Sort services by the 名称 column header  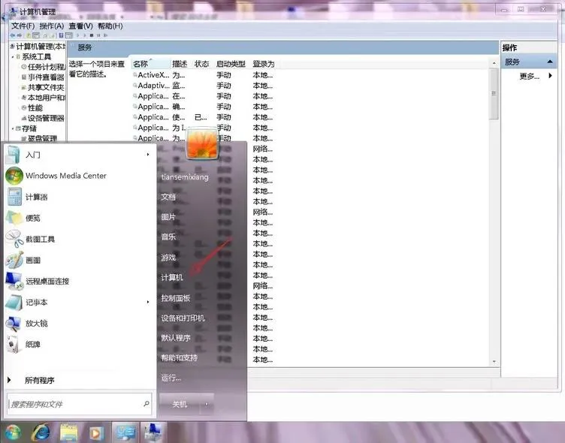[x=150, y=64]
